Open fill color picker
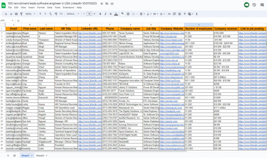The image size is (267, 158). (x=123, y=14)
